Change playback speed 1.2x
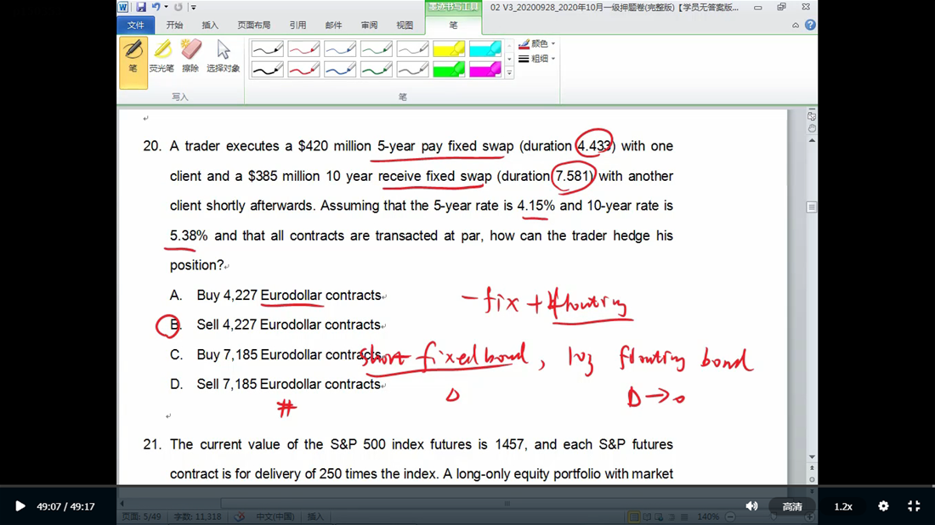The height and width of the screenshot is (525, 935). [842, 506]
